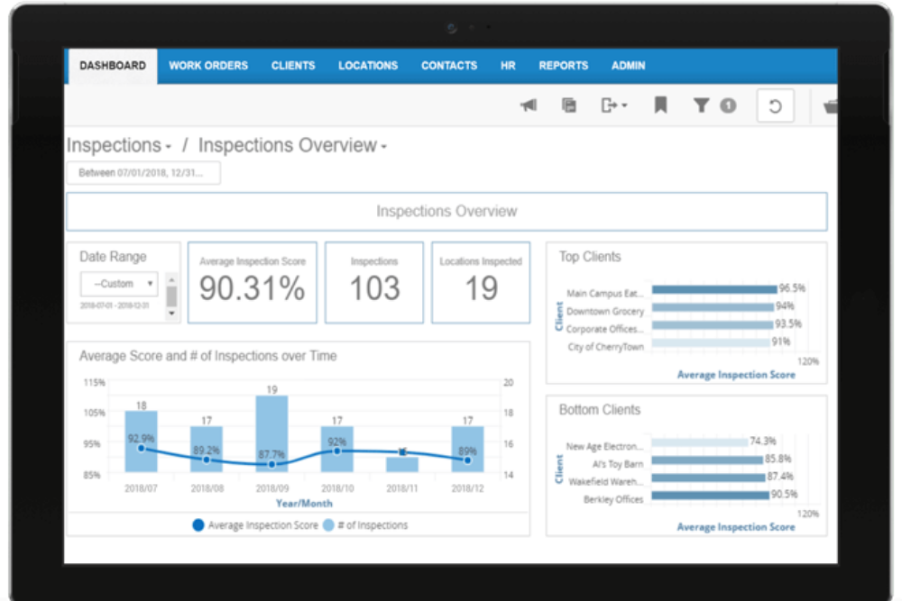Screen dimensions: 902x601
Task: Click the 92.9% line point
Action: (141, 448)
